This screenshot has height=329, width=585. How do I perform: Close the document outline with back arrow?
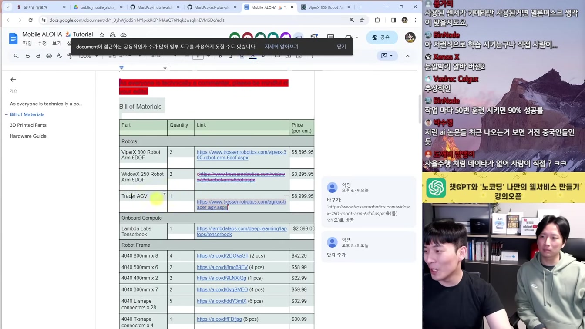click(x=13, y=80)
